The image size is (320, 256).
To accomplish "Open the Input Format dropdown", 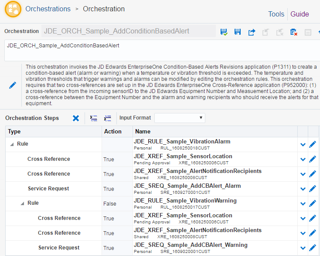I will 180,118.
